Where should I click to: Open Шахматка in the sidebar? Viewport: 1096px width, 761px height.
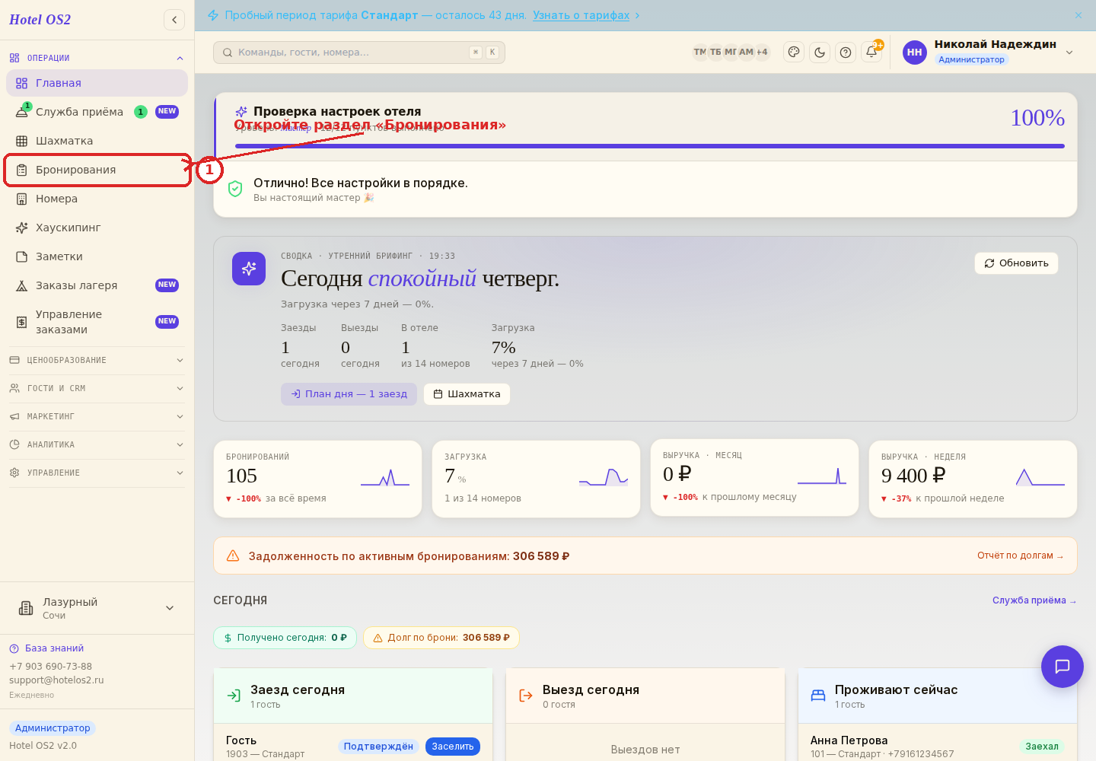[x=97, y=141]
